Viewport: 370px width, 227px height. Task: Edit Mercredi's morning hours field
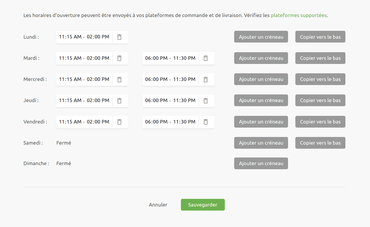point(84,79)
